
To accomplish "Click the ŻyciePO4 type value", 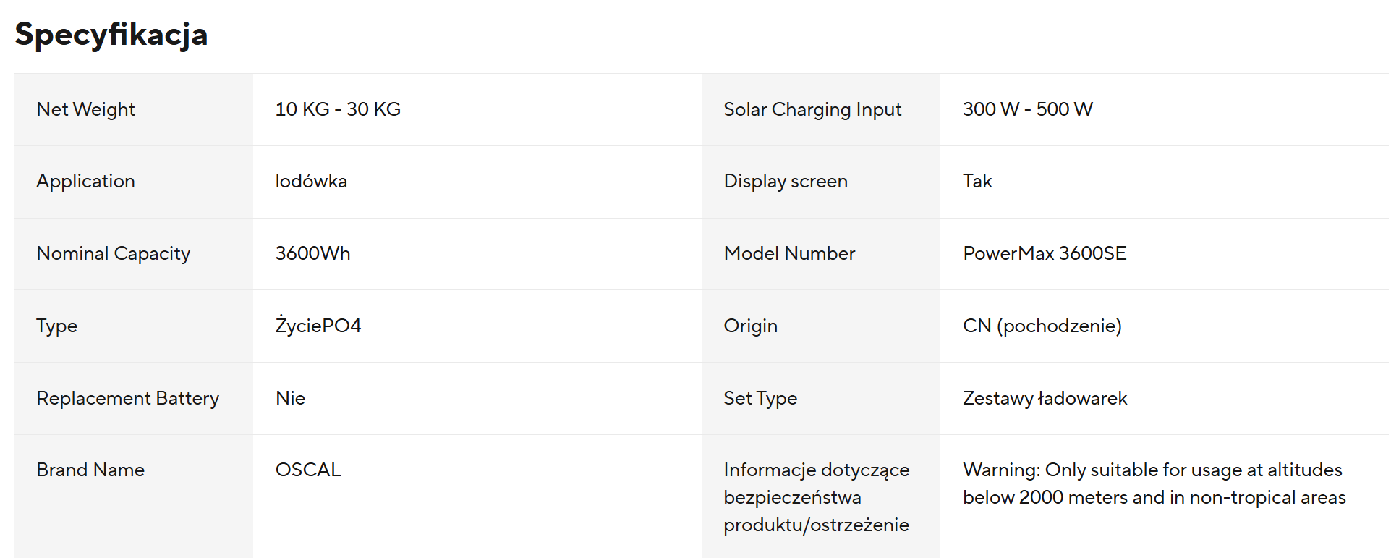I will pos(318,325).
